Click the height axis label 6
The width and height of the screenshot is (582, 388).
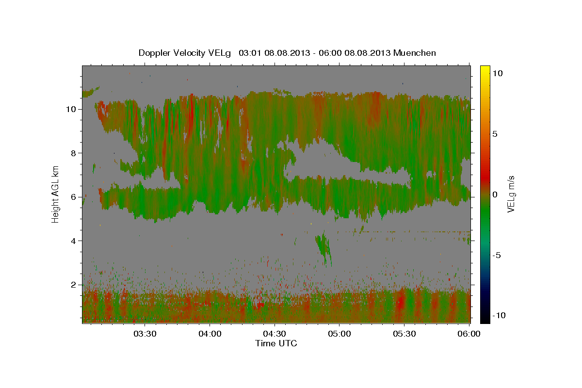coord(74,197)
